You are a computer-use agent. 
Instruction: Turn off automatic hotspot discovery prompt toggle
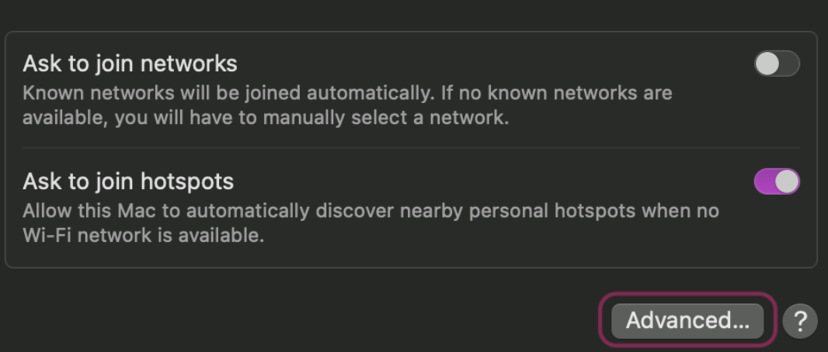[x=776, y=182]
